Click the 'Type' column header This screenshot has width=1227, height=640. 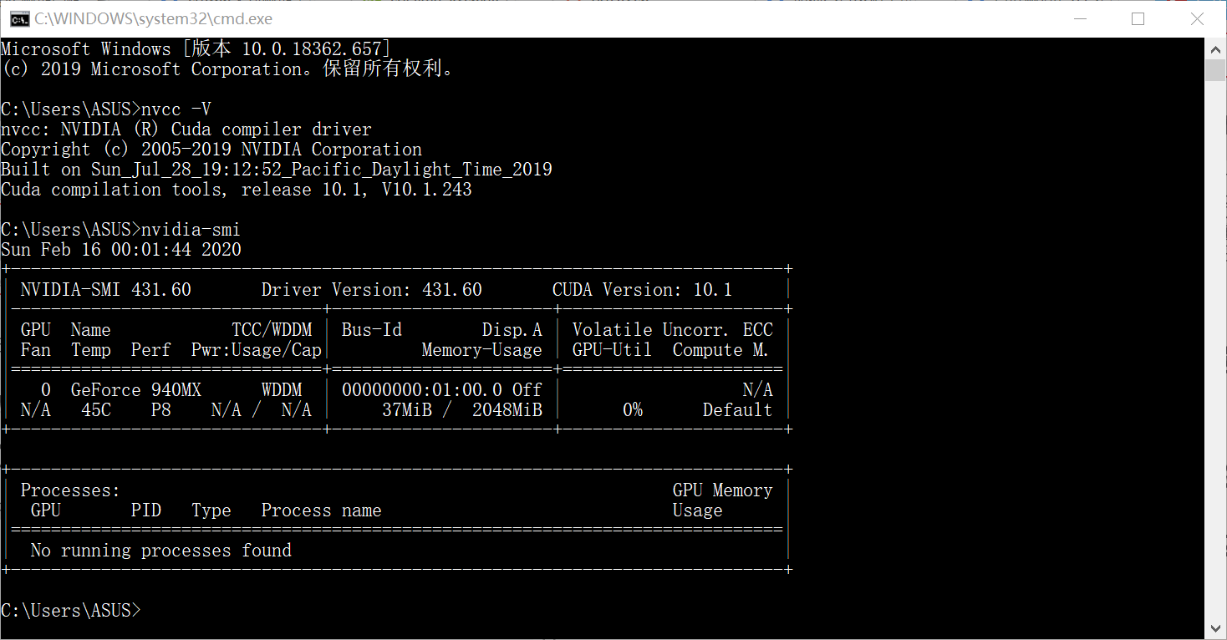pos(211,510)
